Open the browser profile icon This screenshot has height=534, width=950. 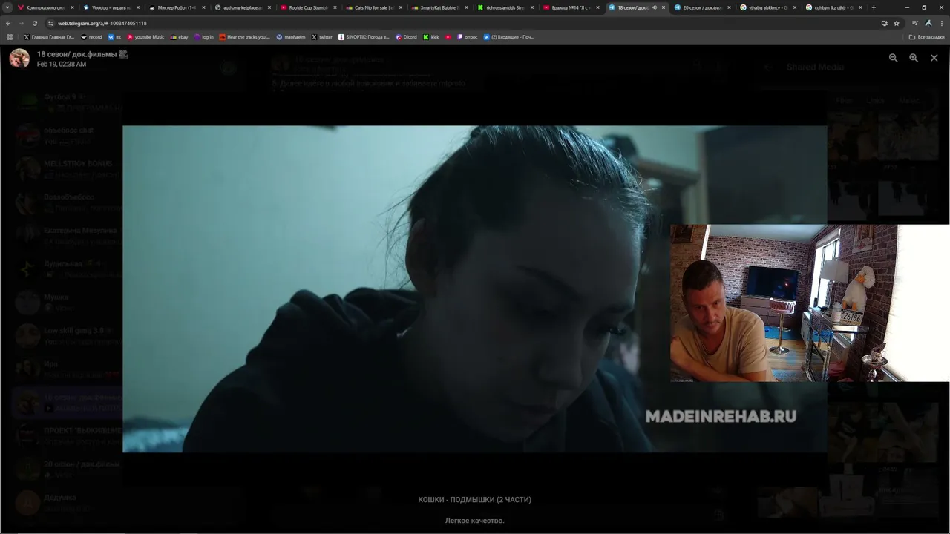point(928,23)
